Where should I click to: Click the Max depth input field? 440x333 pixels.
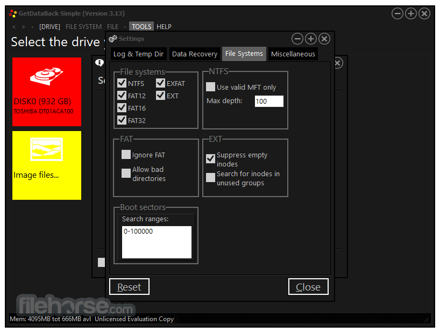coord(269,101)
